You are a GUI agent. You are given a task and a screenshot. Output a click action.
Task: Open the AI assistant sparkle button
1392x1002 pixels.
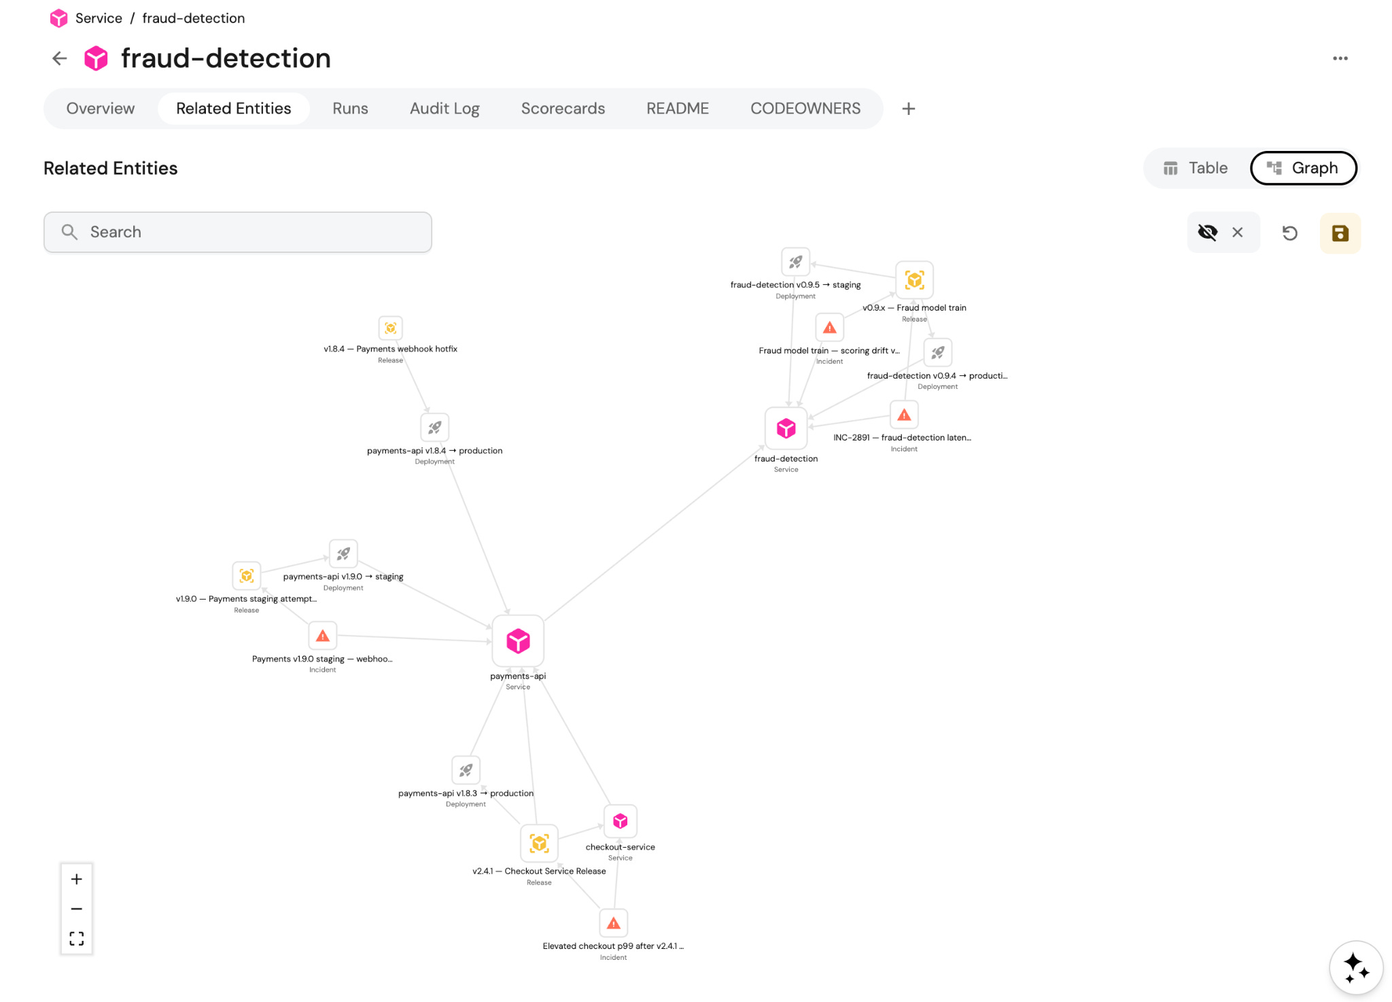1356,967
